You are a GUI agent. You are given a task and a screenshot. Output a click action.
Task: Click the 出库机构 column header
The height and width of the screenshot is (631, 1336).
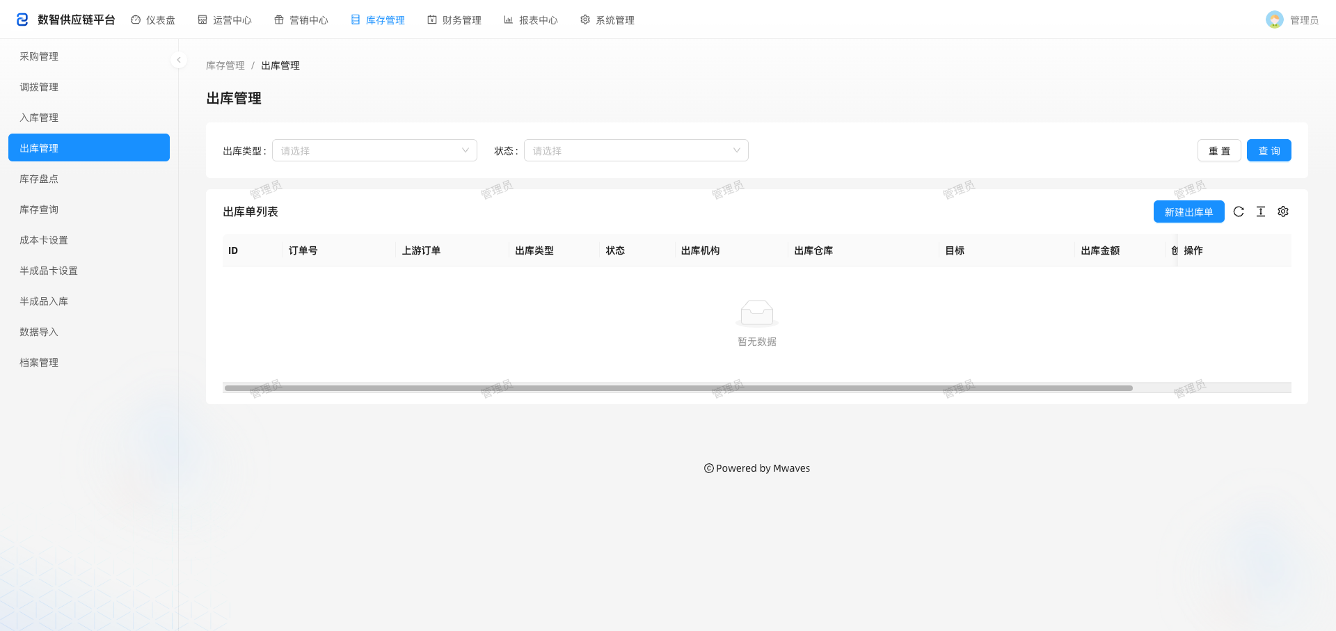click(732, 250)
